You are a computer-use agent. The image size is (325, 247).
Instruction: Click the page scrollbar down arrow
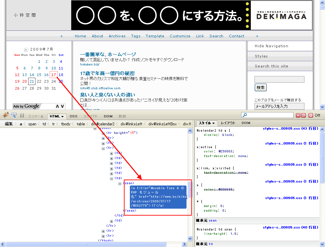tap(322, 107)
